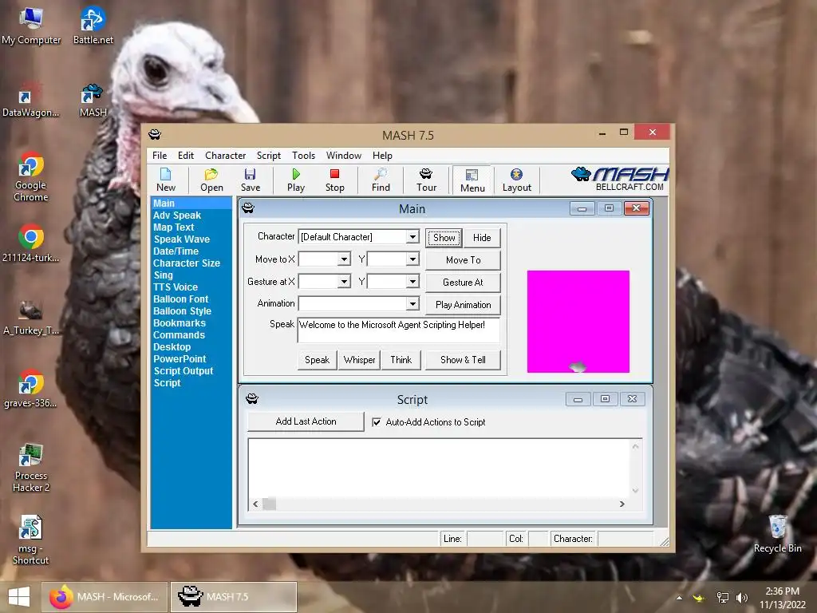Click the Show & Tell button

(464, 360)
